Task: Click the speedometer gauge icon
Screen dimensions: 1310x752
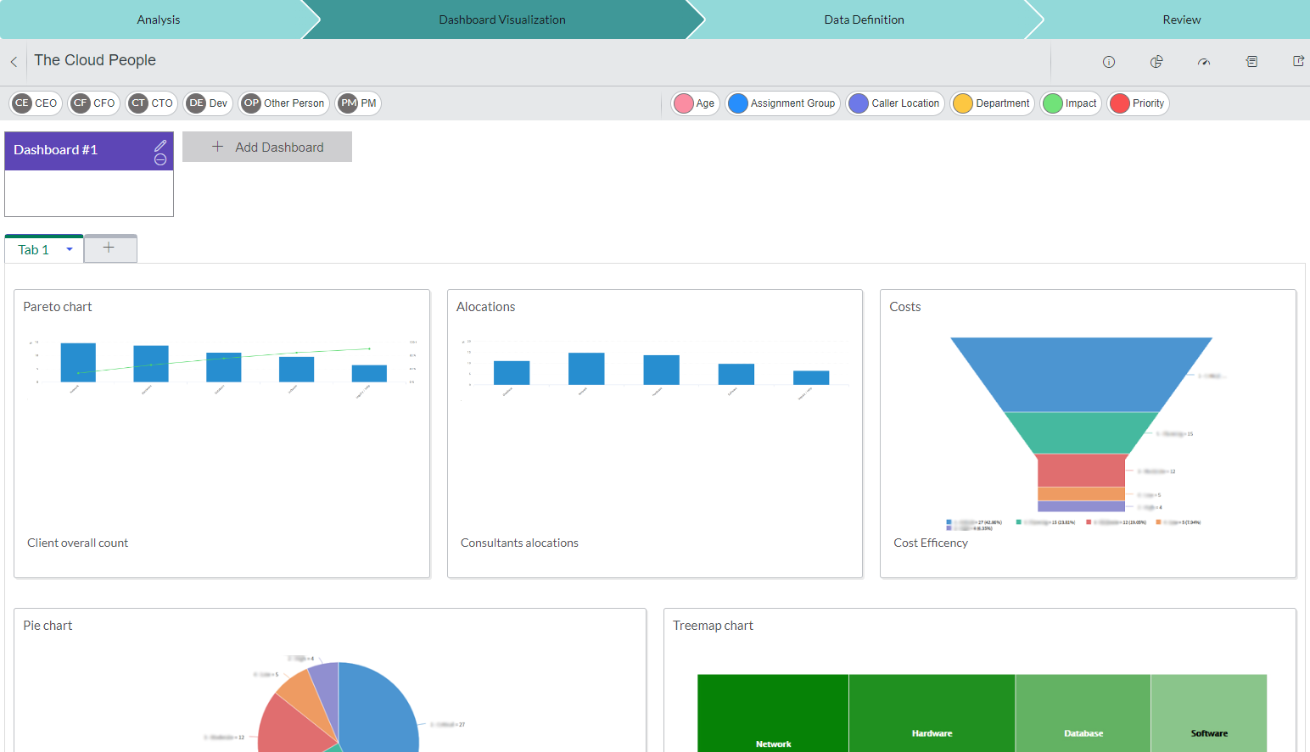Action: (1203, 62)
